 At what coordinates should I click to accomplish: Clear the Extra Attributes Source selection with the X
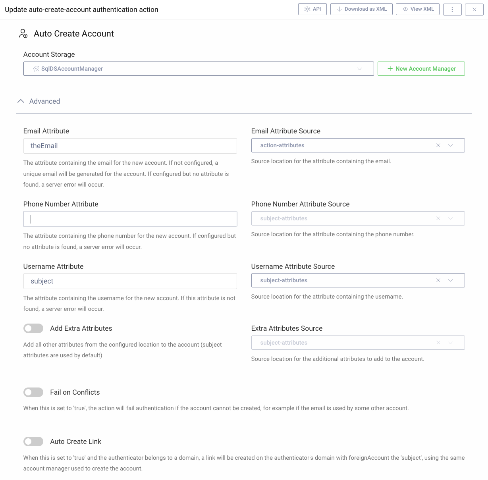coord(438,343)
